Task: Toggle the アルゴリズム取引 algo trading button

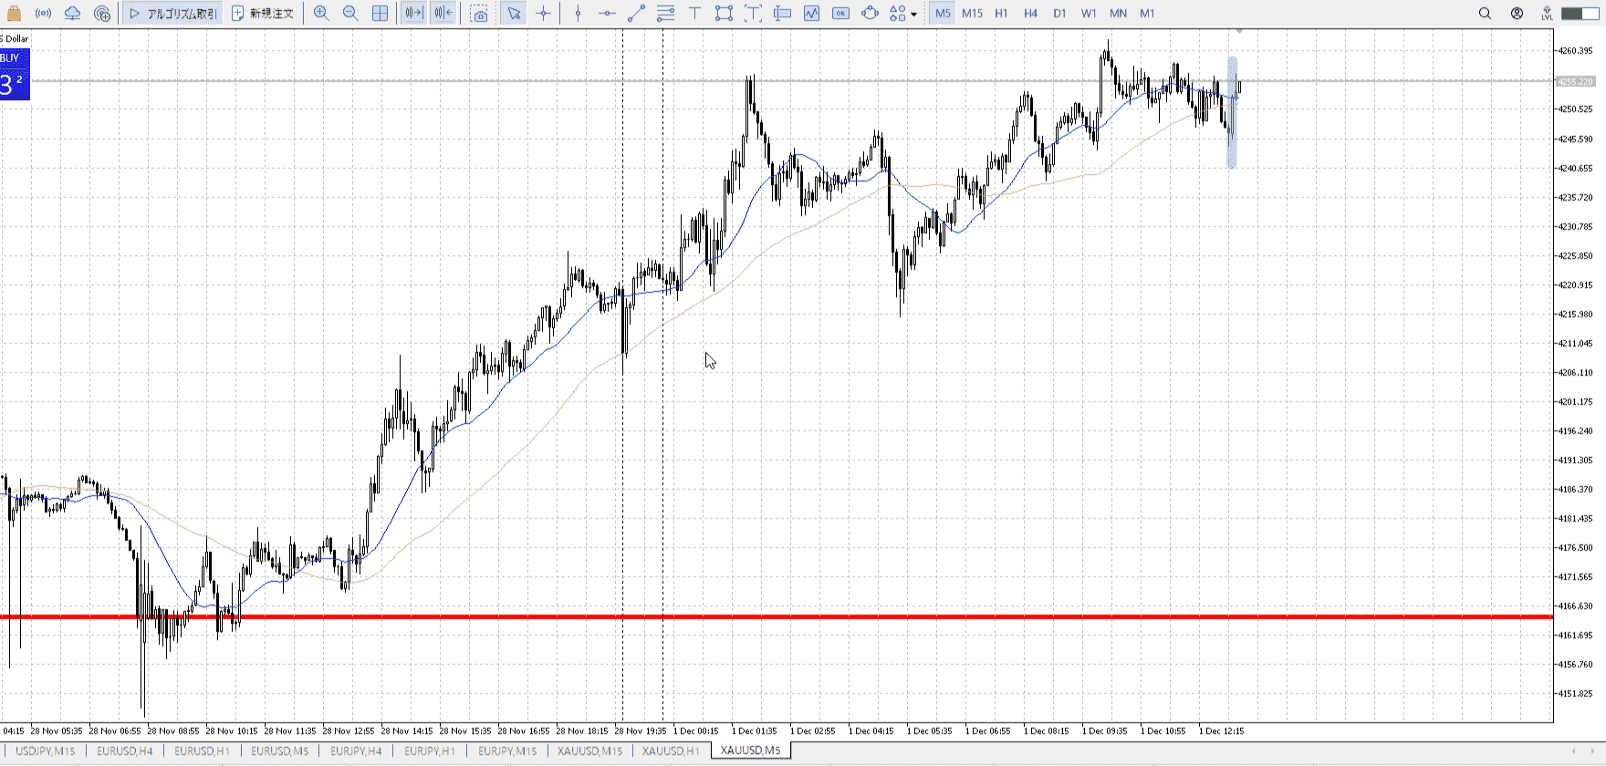Action: tap(173, 14)
